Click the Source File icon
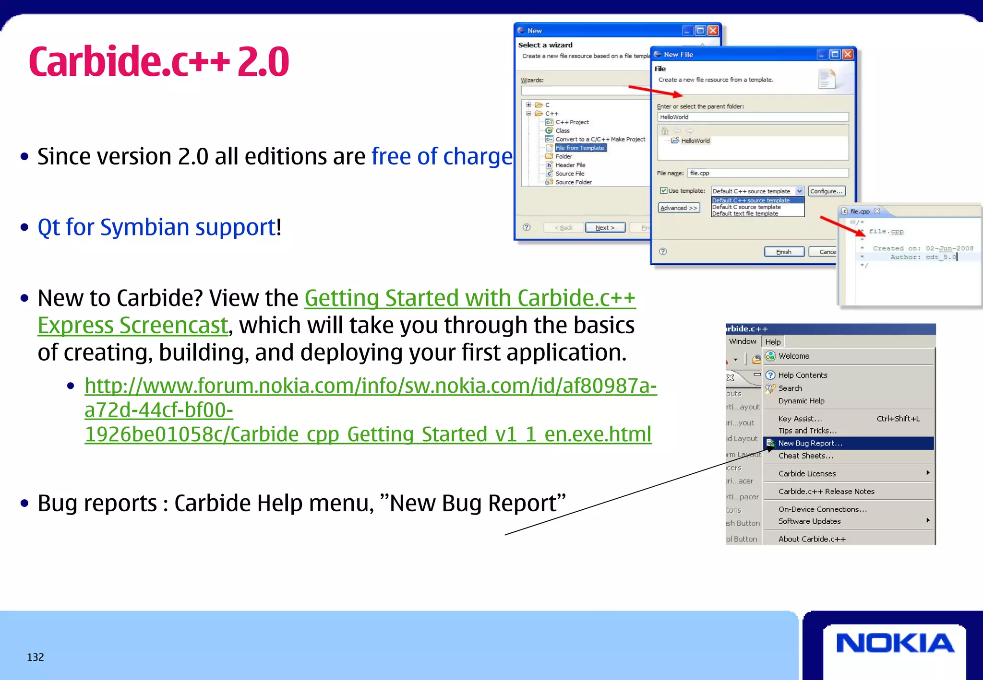 click(x=549, y=174)
